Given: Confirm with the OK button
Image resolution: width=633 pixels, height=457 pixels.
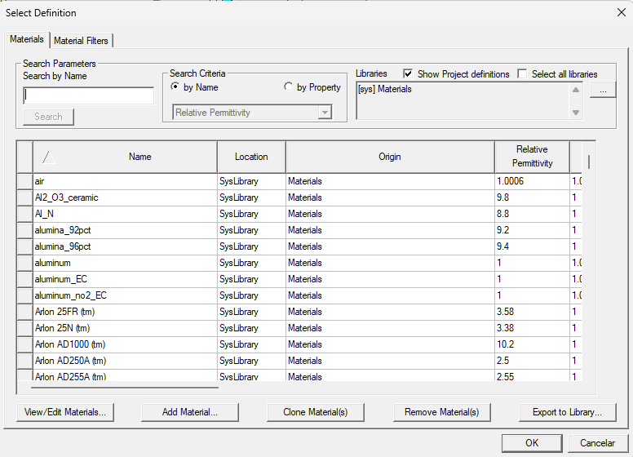Looking at the screenshot, I should pyautogui.click(x=532, y=443).
